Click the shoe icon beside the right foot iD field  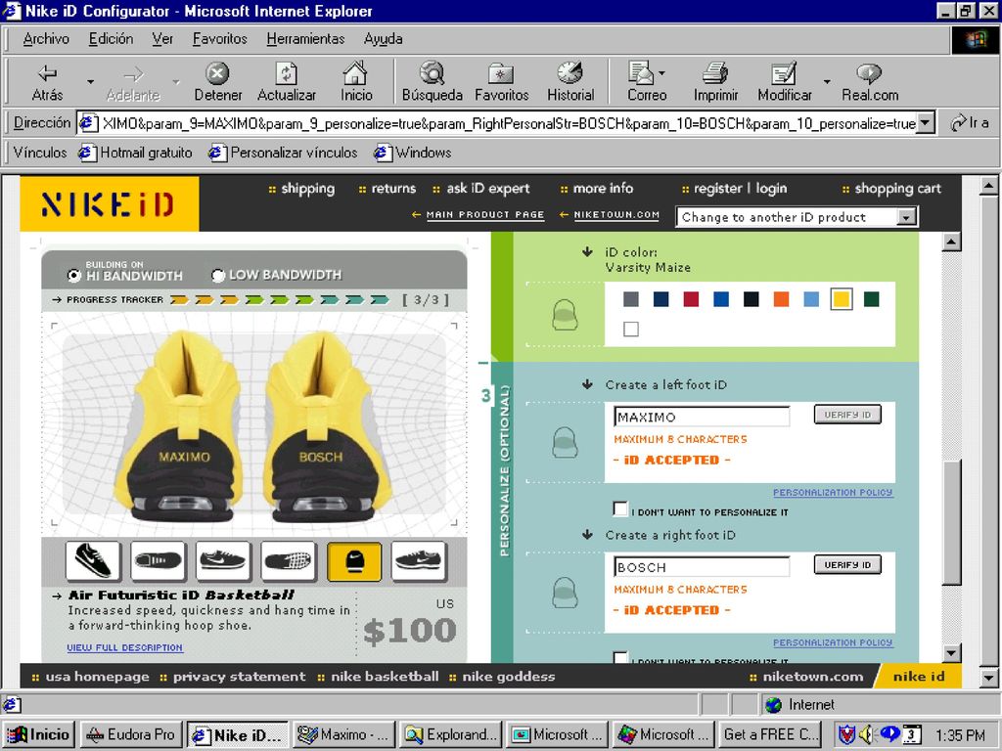[x=565, y=593]
